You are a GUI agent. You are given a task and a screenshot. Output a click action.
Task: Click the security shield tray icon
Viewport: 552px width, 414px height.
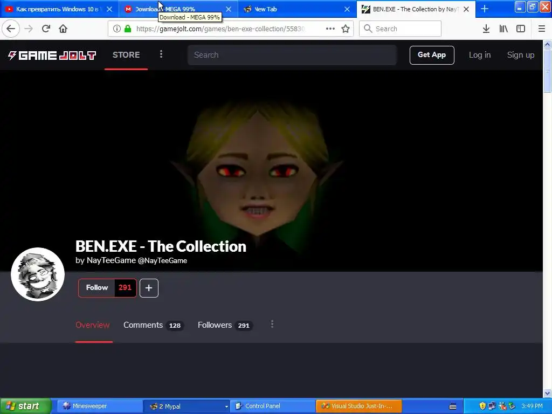tap(482, 406)
